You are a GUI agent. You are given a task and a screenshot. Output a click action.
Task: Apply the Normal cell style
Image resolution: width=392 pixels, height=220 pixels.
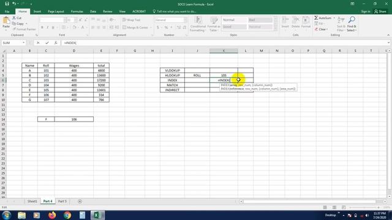point(234,20)
